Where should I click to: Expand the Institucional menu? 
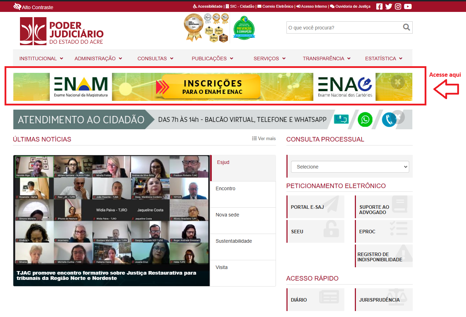tap(41, 58)
